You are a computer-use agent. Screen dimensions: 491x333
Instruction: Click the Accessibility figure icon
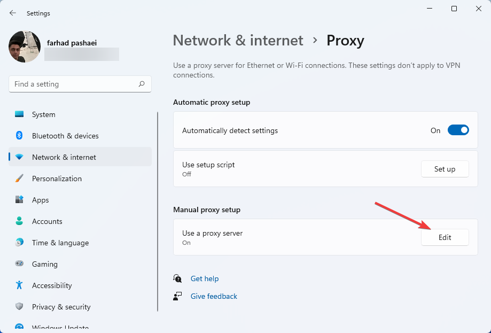[19, 285]
